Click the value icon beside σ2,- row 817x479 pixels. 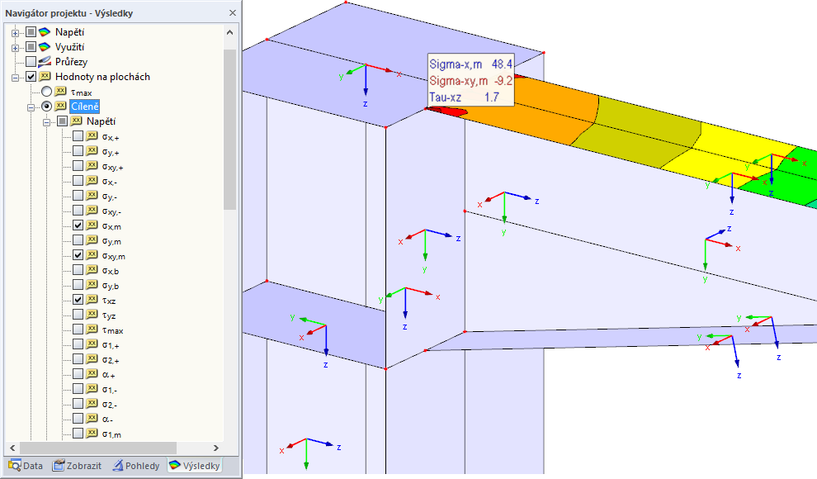92,403
